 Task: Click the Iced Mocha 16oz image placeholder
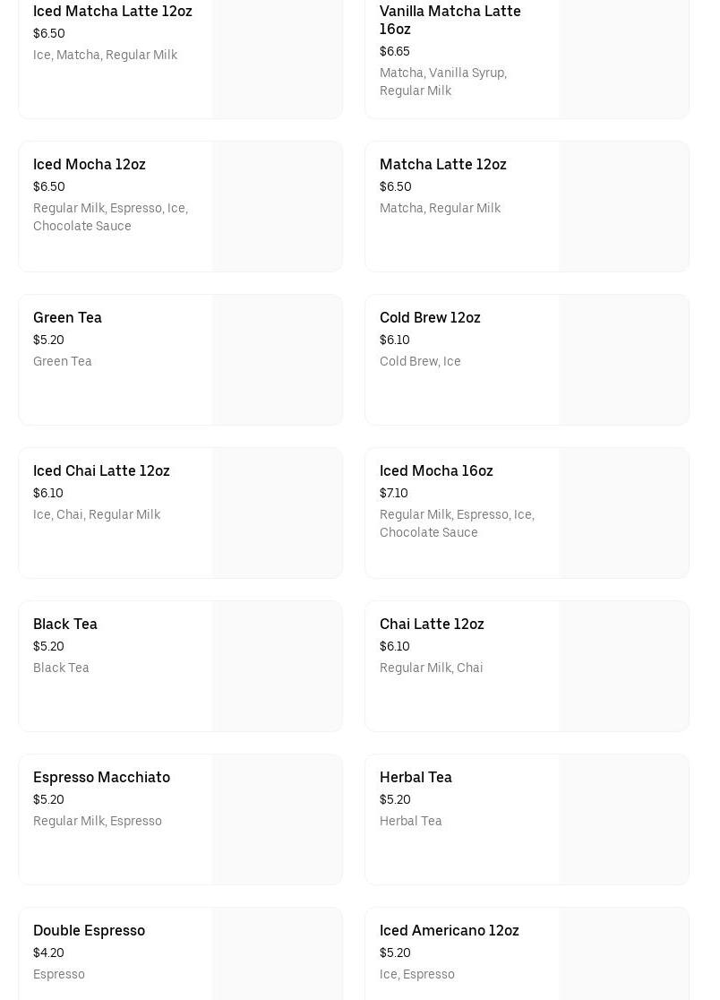624,513
